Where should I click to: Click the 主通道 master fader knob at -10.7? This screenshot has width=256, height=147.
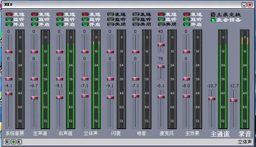point(212,98)
